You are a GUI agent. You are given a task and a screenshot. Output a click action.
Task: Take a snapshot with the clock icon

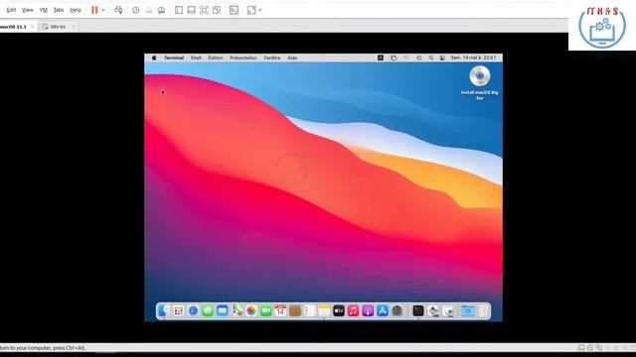click(136, 10)
